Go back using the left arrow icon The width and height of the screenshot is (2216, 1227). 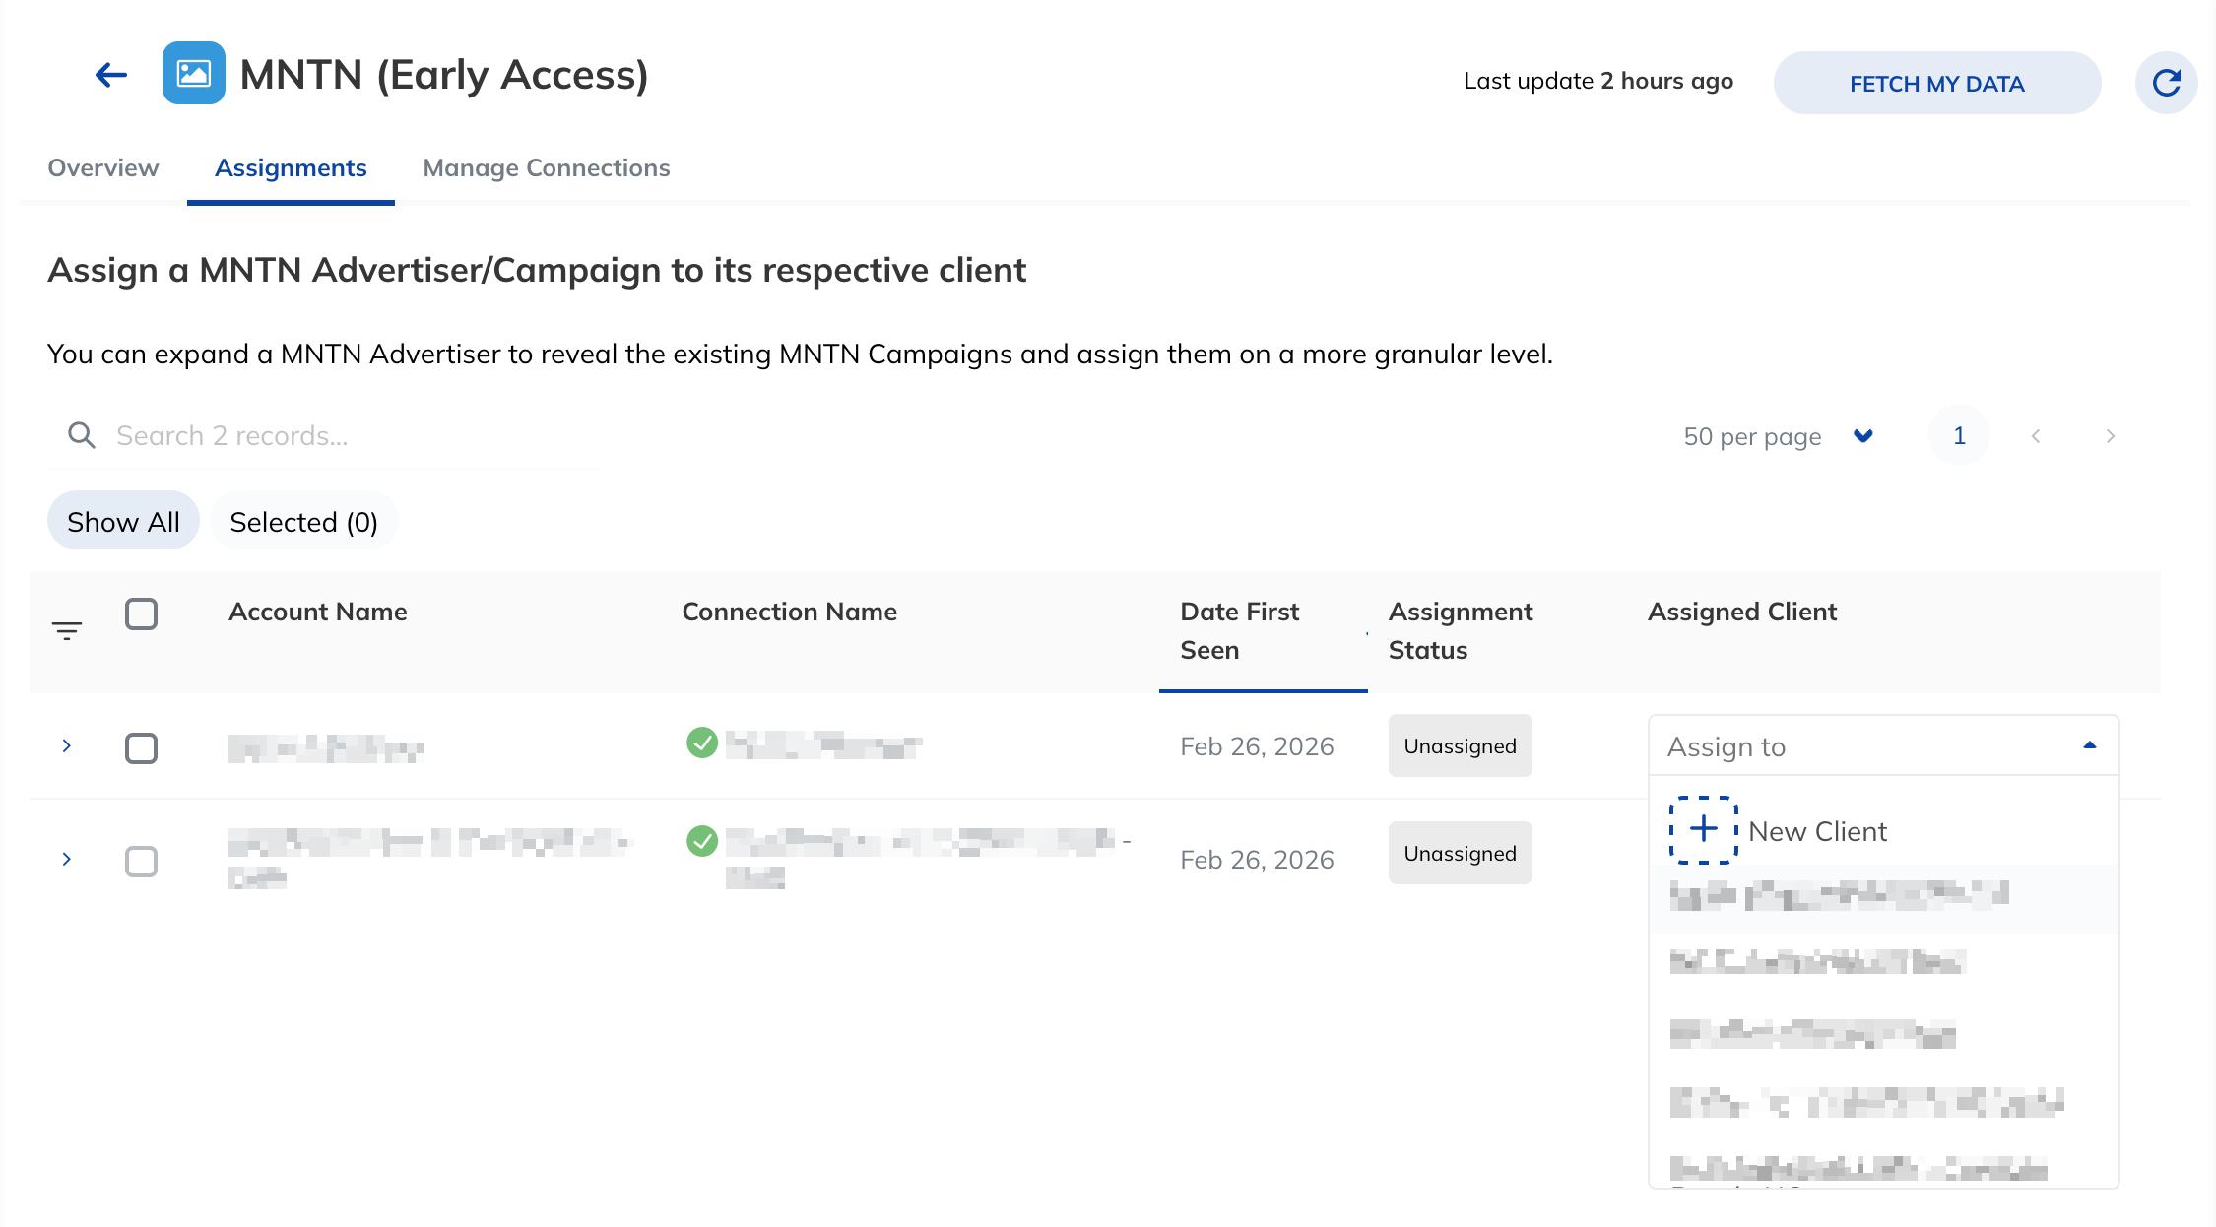[x=111, y=75]
